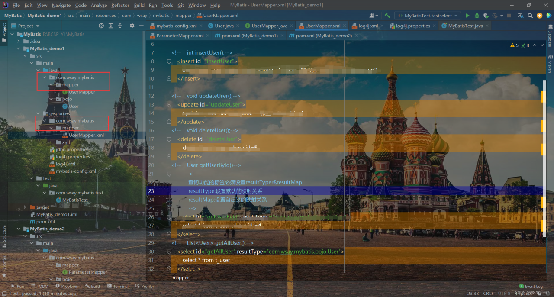This screenshot has height=297, width=554.
Task: Click the vertical scrollbar of the editor
Action: click(x=545, y=156)
